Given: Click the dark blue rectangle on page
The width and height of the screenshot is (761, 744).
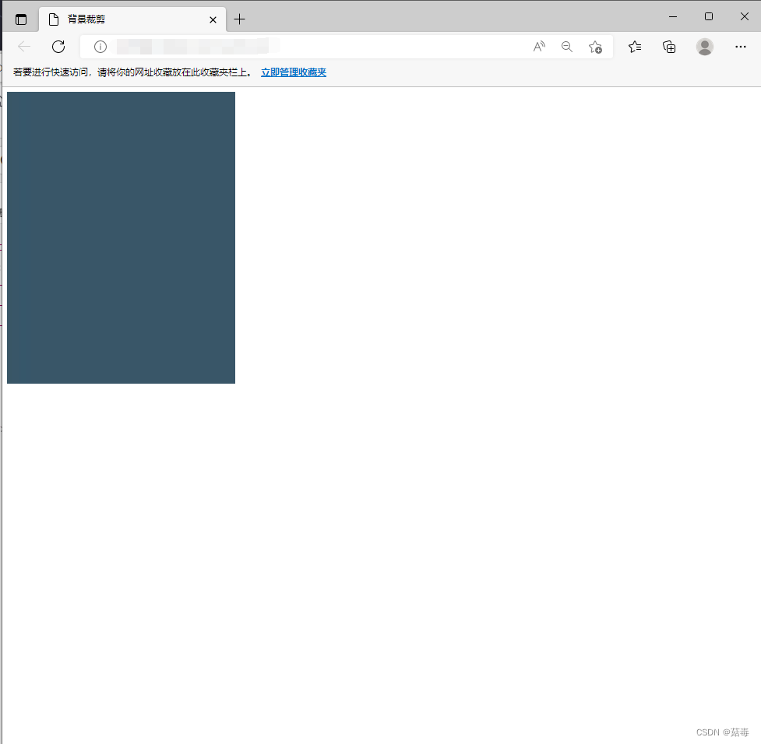Looking at the screenshot, I should pos(121,237).
